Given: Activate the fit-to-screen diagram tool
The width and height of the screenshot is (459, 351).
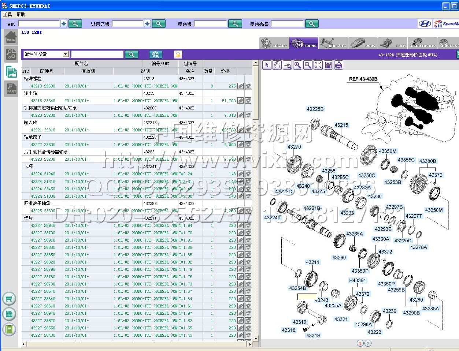Looking at the screenshot, I should (318, 65).
